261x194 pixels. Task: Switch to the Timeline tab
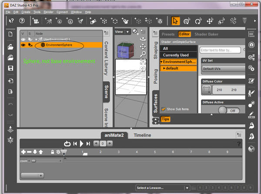(x=142, y=135)
